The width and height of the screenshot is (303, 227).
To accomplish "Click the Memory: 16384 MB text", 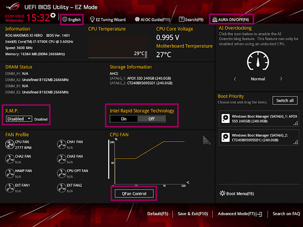I will 35,54.
